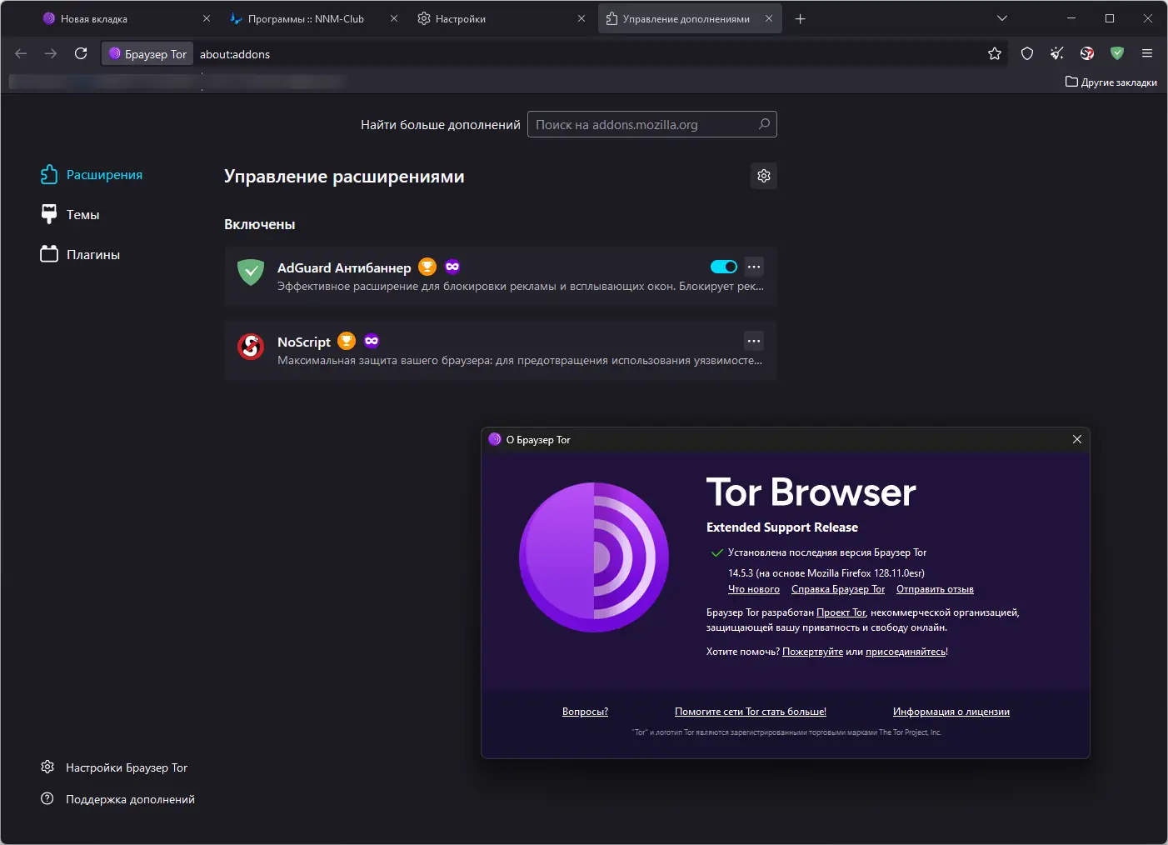Close the Управление дополнениями tab
This screenshot has width=1168, height=845.
tap(769, 18)
